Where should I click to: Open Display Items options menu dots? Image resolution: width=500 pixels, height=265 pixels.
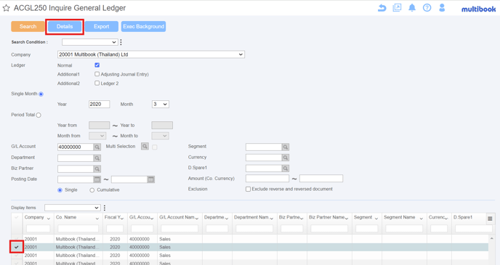(x=104, y=208)
